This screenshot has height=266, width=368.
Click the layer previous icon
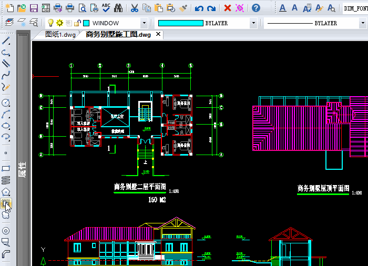click(22, 23)
